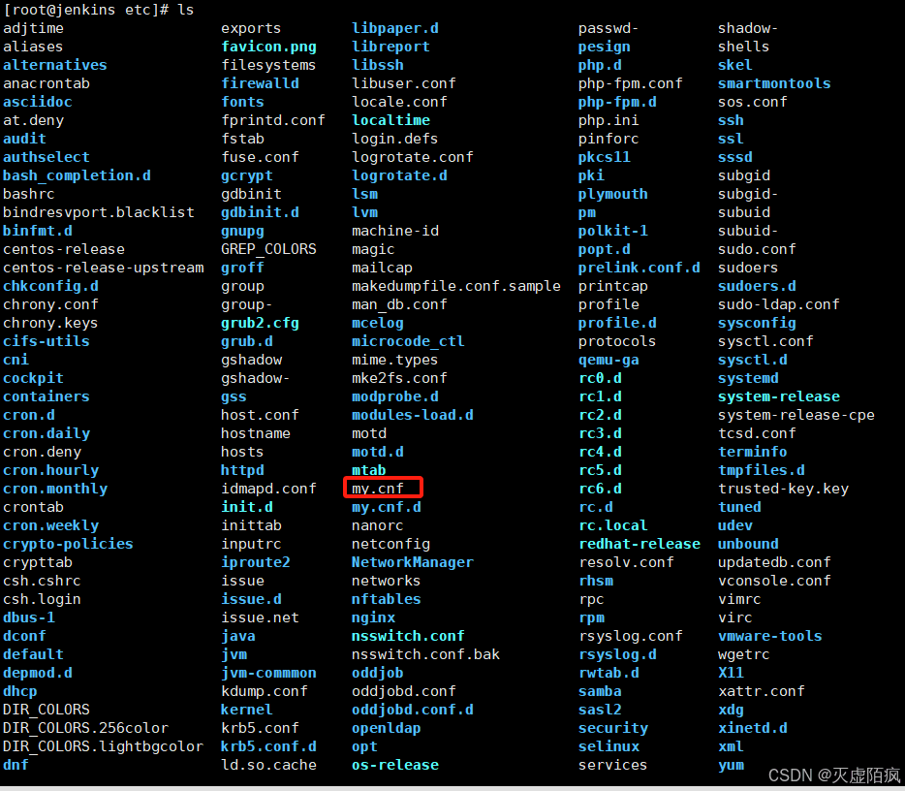
Task: Select cron.monthly directory entry
Action: click(x=55, y=489)
